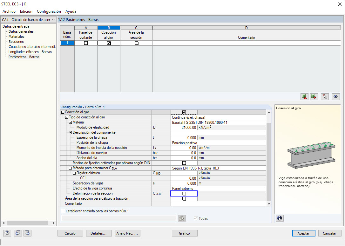345x246 pixels.
Task: Click the Ancho del ala value field
Action: click(184, 158)
